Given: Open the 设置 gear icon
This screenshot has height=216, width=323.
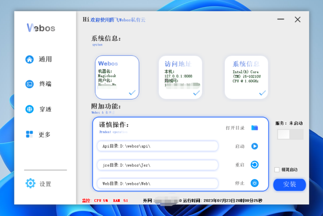Looking at the screenshot, I should coord(31,183).
